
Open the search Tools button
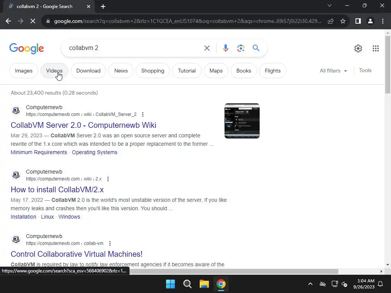tap(365, 71)
